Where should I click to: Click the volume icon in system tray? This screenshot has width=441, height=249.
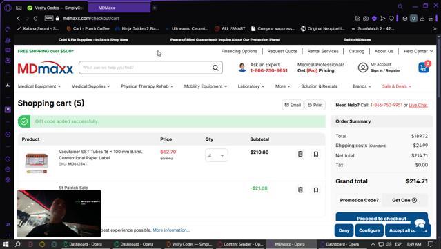(389, 244)
